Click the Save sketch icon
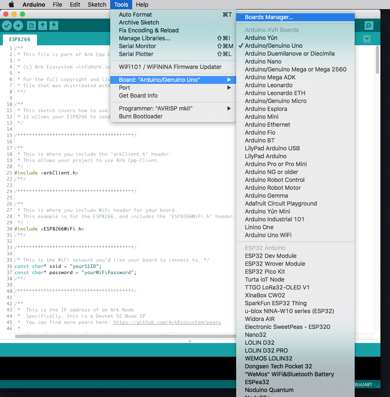Viewport: 390px width, 397px height. point(54,26)
